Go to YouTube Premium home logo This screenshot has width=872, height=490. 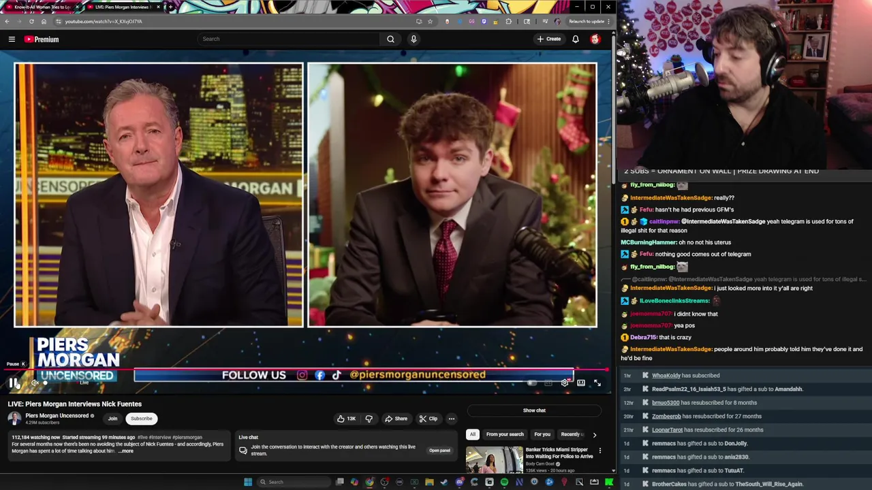click(42, 39)
